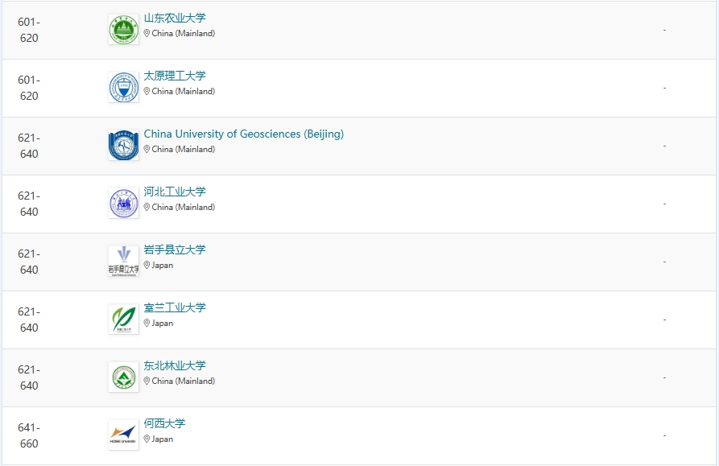Click "Japan" text under 岩手县立大学

pos(163,266)
